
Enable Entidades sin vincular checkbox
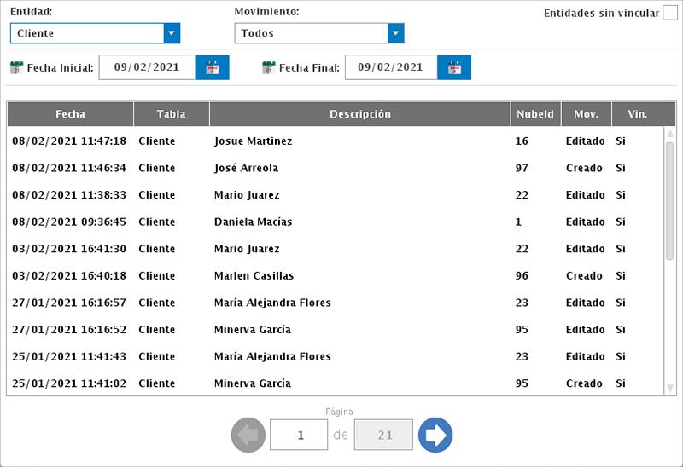[x=670, y=13]
